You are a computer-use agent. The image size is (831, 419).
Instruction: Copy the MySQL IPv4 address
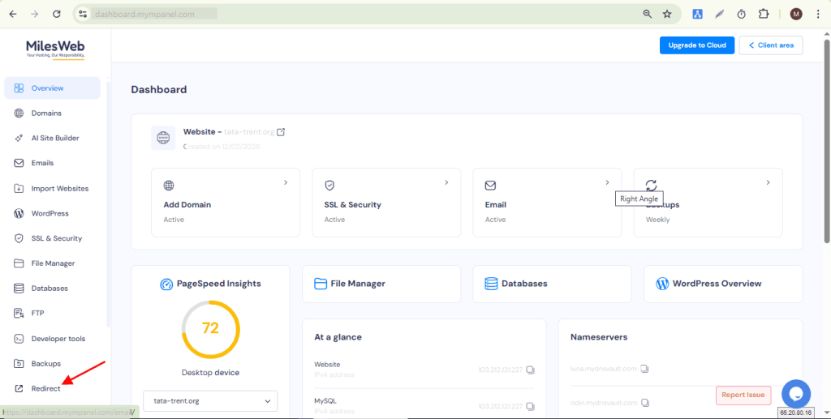click(x=530, y=406)
